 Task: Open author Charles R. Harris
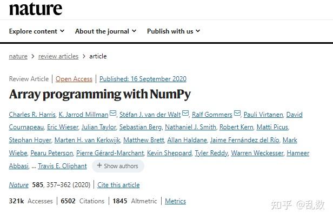pyautogui.click(x=32, y=115)
